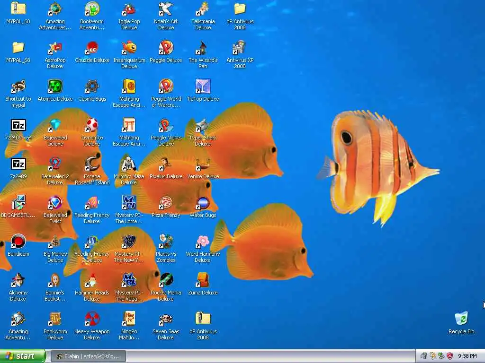Launch Peggle Deluxe
The image size is (485, 363).
[166, 52]
